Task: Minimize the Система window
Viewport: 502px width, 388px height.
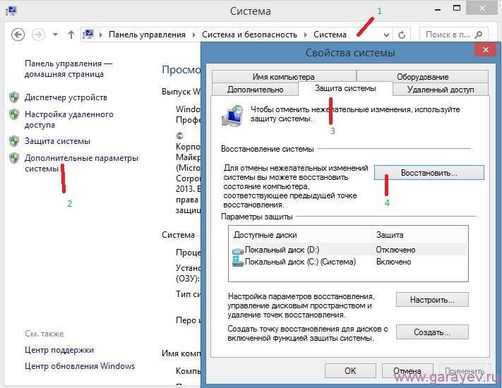Action: (x=438, y=10)
